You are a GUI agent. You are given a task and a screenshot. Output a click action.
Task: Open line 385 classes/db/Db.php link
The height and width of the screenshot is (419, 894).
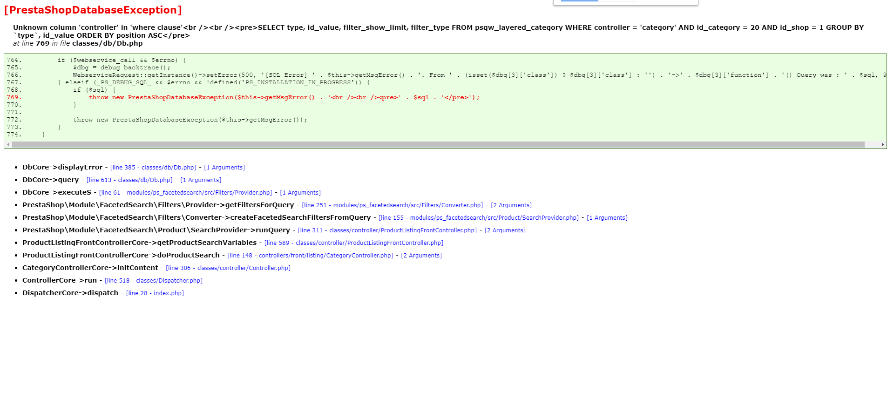pos(153,168)
